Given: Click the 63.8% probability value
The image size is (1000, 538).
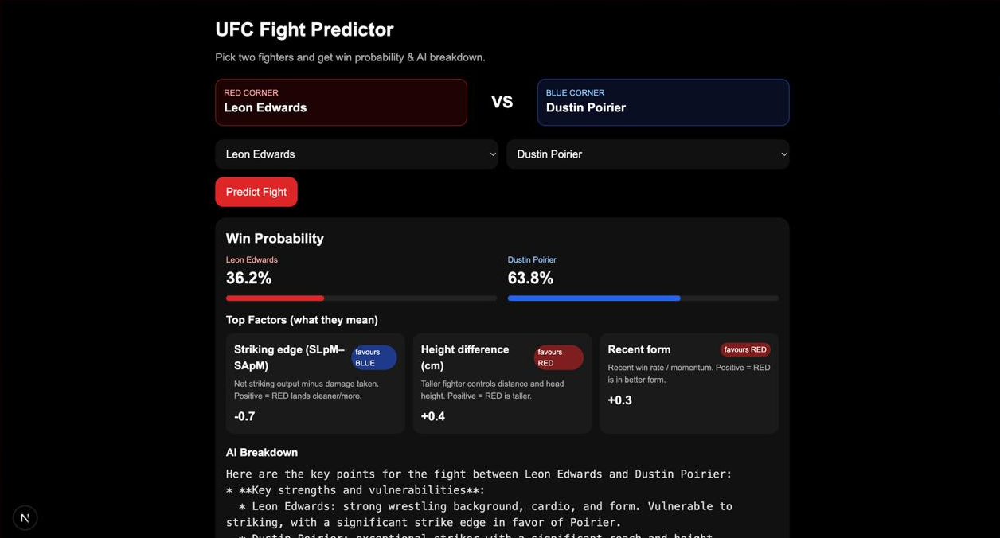Looking at the screenshot, I should point(530,278).
